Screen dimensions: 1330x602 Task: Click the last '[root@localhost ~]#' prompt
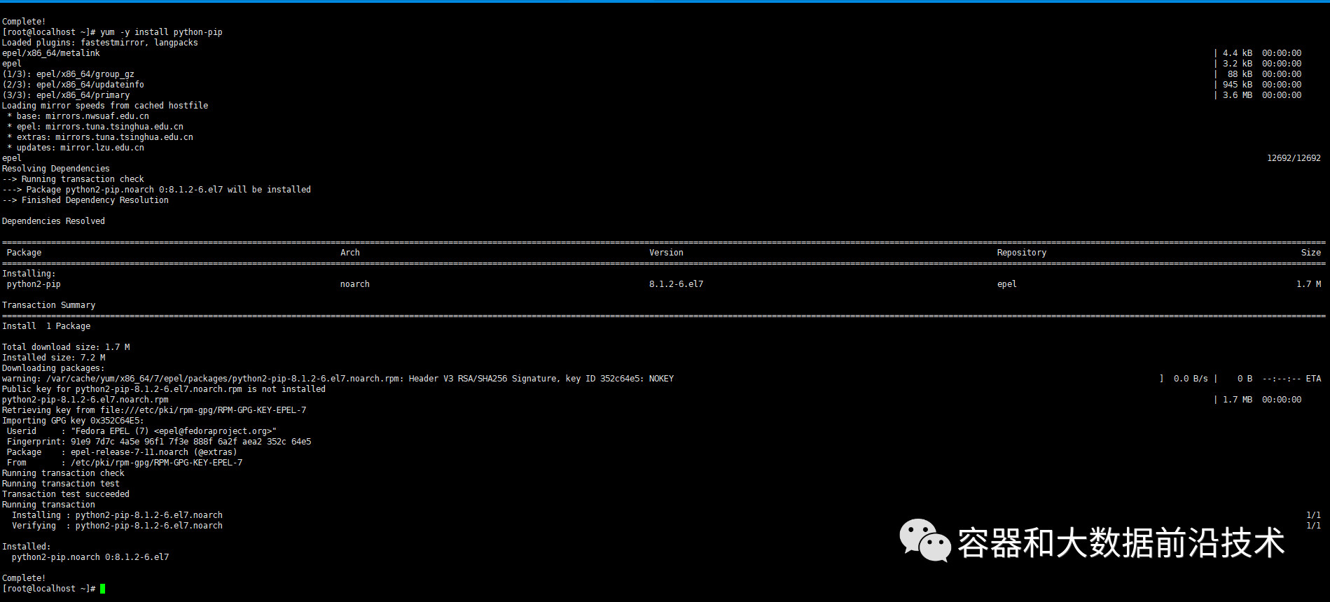coord(48,589)
